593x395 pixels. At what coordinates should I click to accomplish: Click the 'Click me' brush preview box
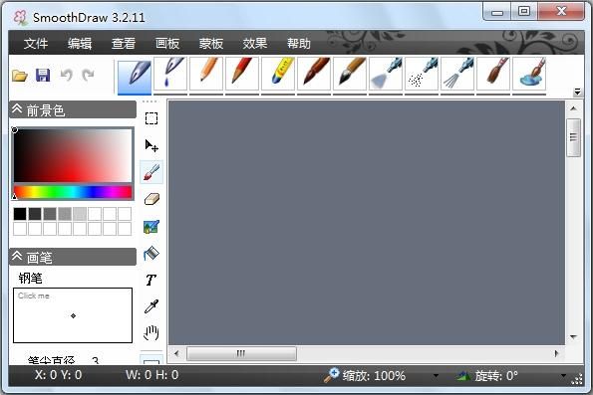coord(73,315)
